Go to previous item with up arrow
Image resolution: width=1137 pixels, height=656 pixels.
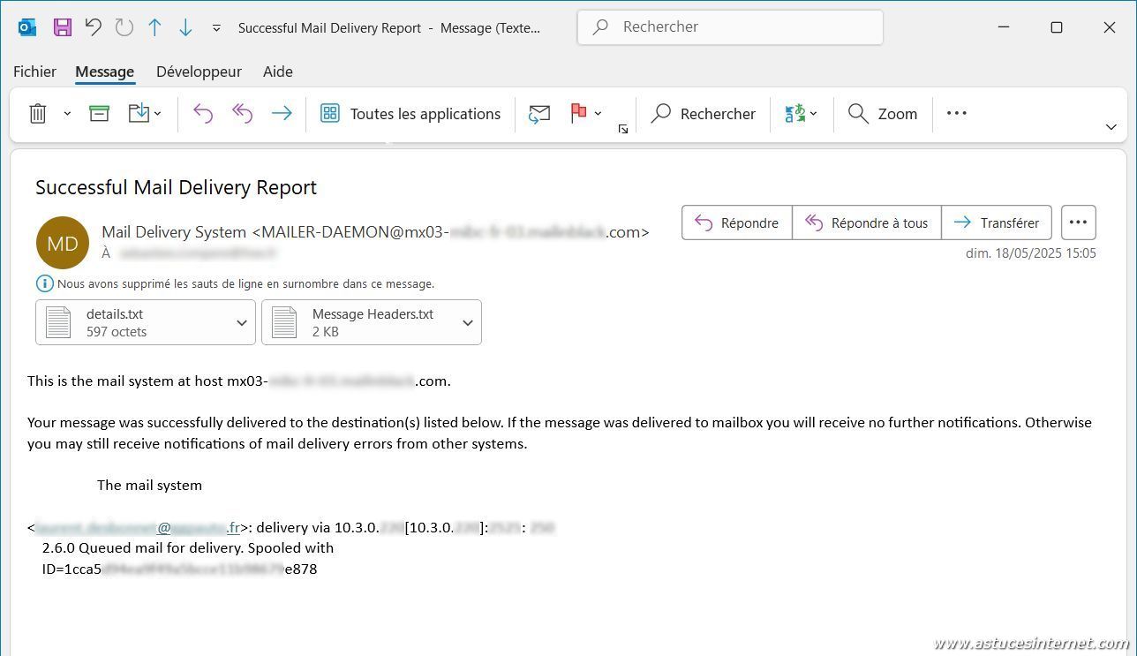(x=154, y=27)
